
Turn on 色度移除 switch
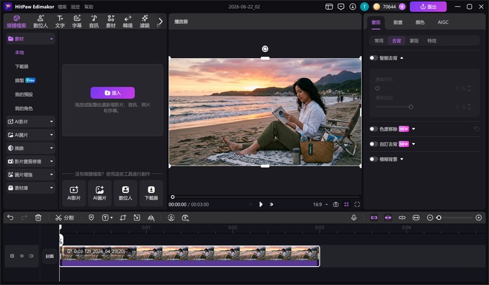tap(373, 129)
